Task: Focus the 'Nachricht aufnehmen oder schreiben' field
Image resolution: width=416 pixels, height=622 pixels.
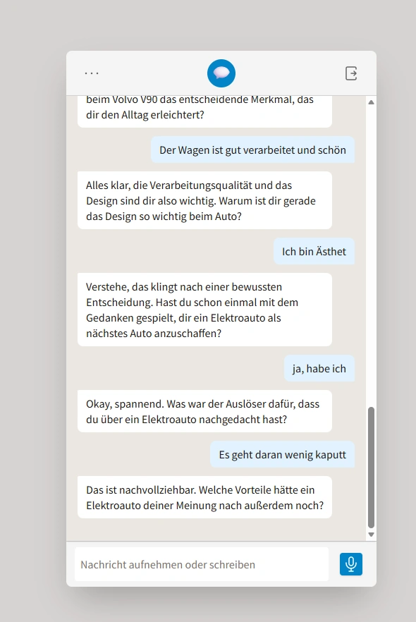Action: click(x=202, y=564)
